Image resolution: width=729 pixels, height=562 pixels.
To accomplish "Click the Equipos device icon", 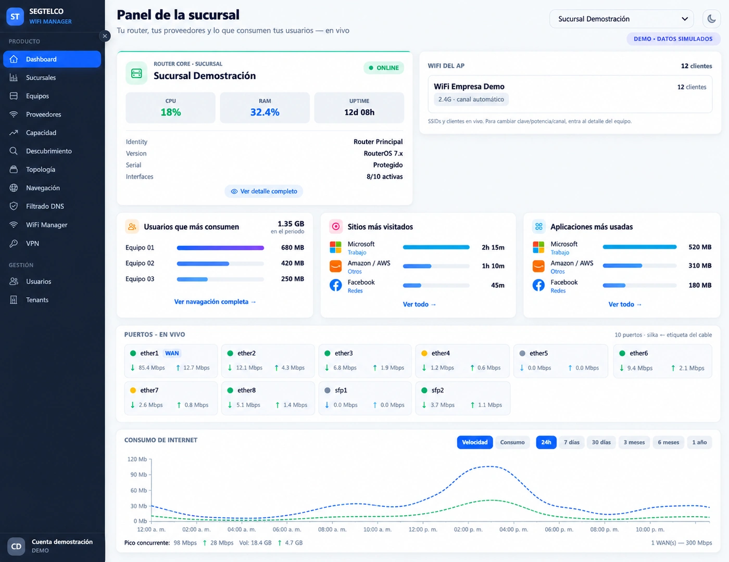I will point(14,96).
